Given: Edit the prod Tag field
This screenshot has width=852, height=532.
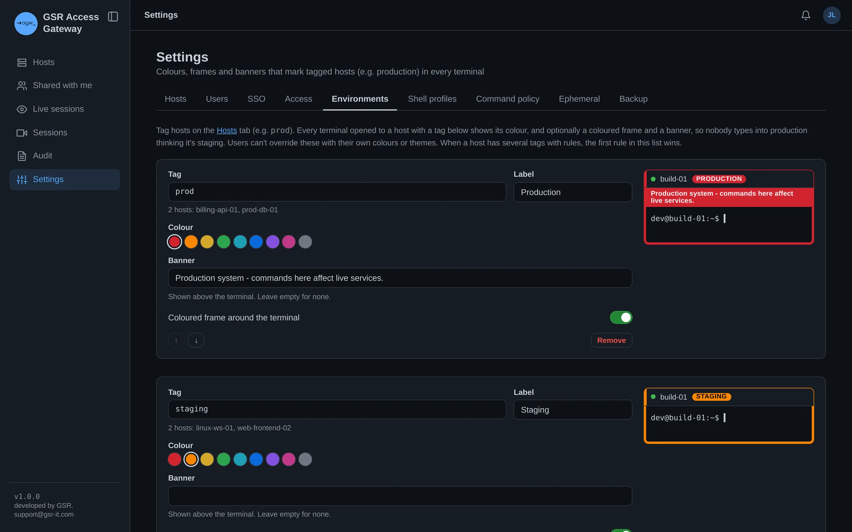Looking at the screenshot, I should [337, 192].
